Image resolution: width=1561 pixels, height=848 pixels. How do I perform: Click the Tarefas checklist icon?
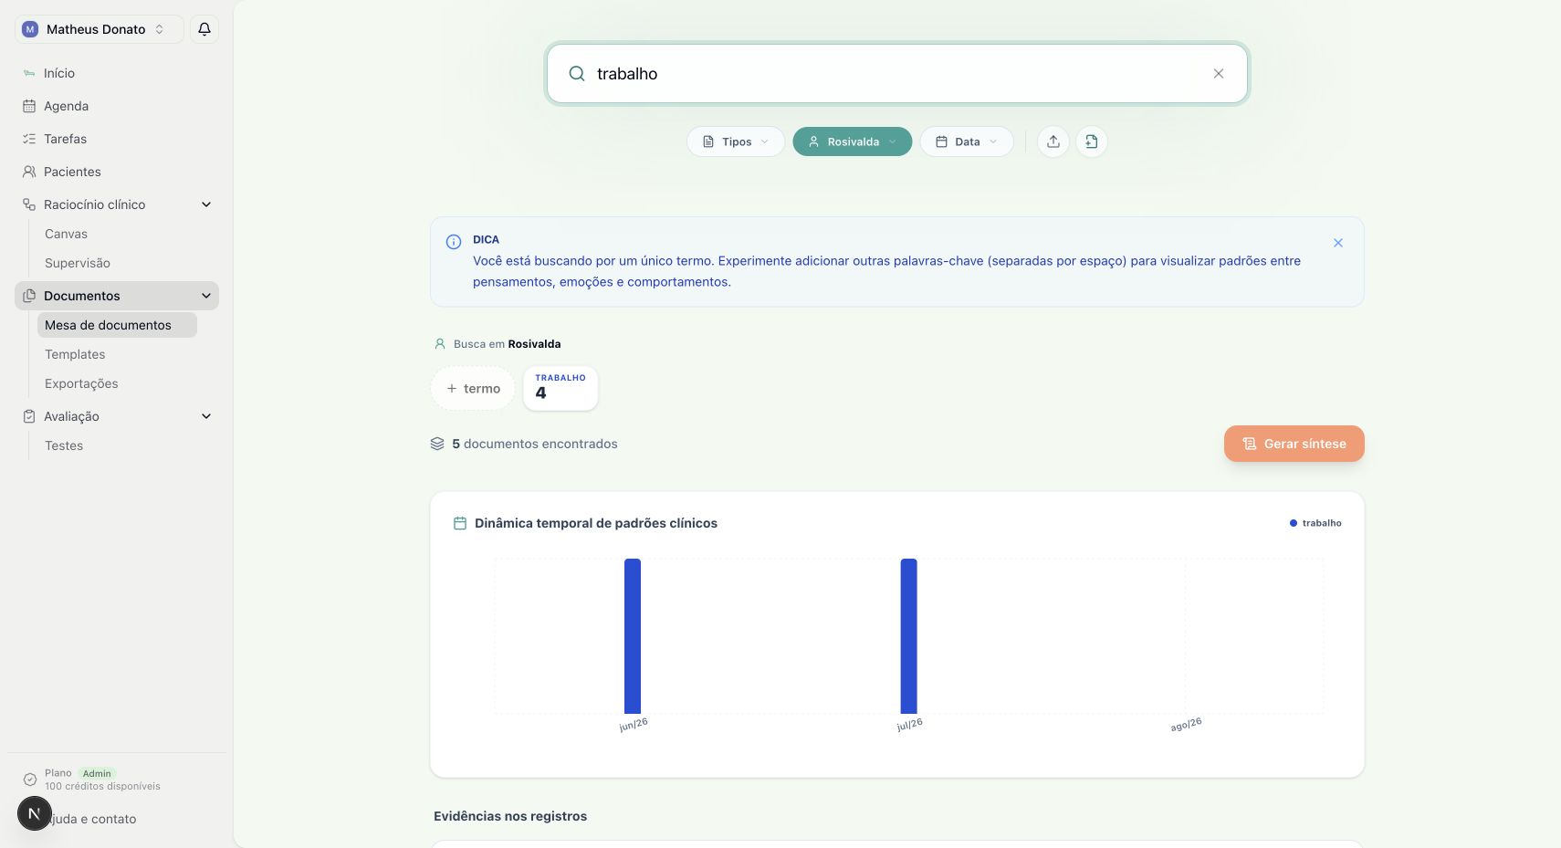29,139
